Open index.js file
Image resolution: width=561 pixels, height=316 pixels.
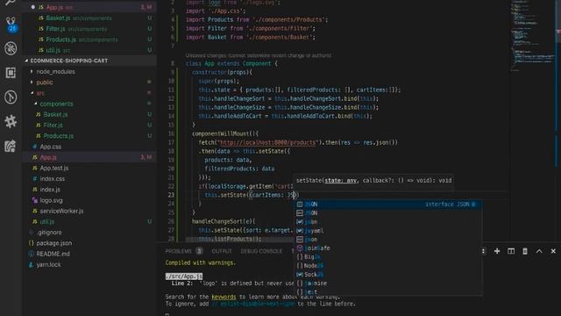[50, 190]
